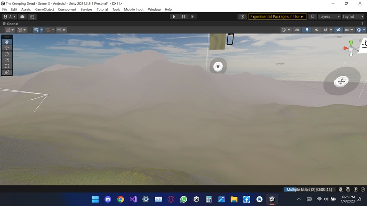Open Experimental Packages In Use dropdown
The image size is (367, 206).
277,16
